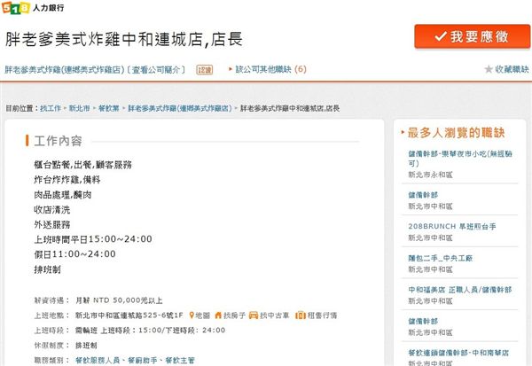Open the 餐飲服務人員 job category link
Screen dimensions: 532x366
tap(98, 360)
